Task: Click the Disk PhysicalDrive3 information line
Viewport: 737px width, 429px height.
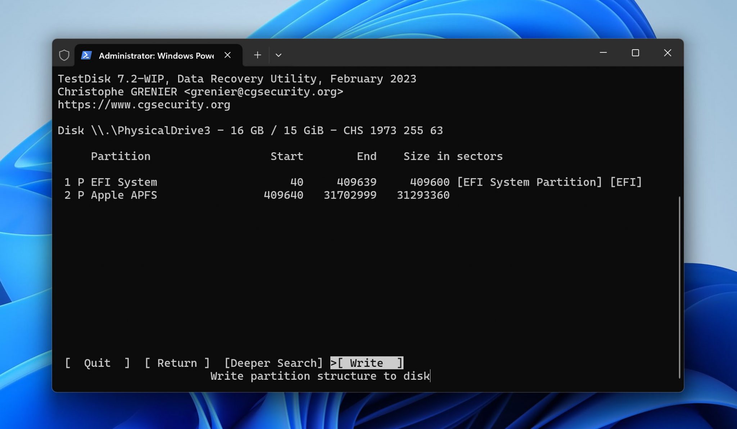Action: click(250, 130)
